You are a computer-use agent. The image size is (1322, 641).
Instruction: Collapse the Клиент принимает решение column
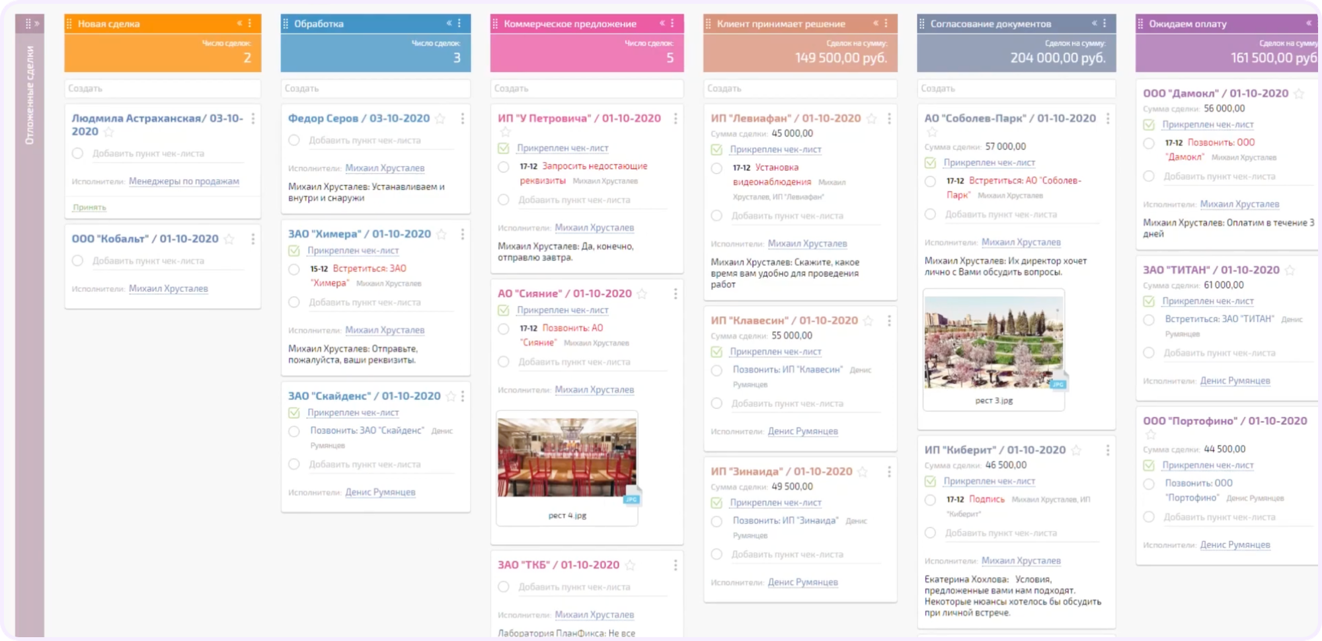tap(876, 24)
